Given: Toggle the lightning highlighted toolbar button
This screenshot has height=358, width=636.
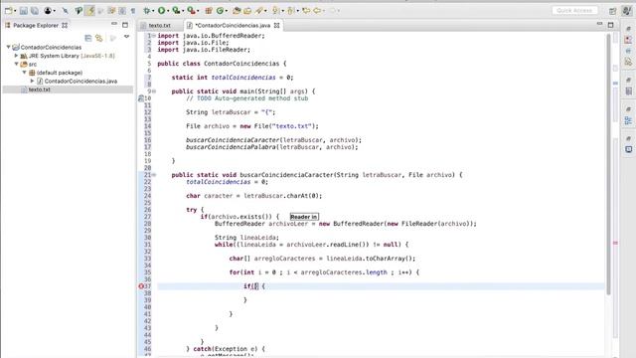Looking at the screenshot, I should (91, 11).
